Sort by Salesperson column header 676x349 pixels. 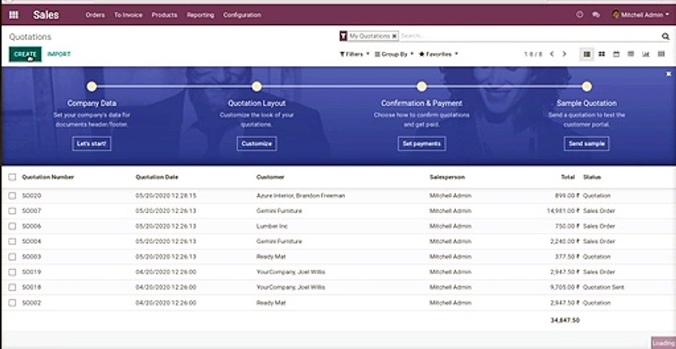[447, 177]
